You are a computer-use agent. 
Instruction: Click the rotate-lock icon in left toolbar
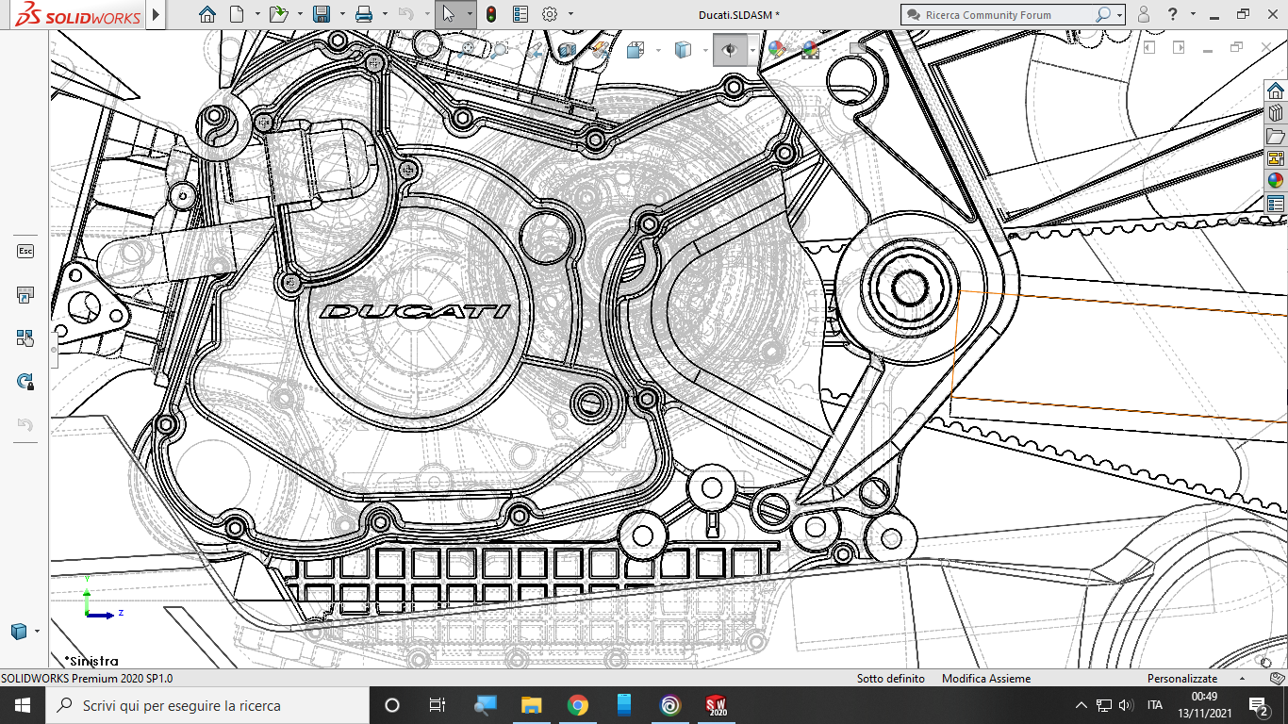coord(25,381)
